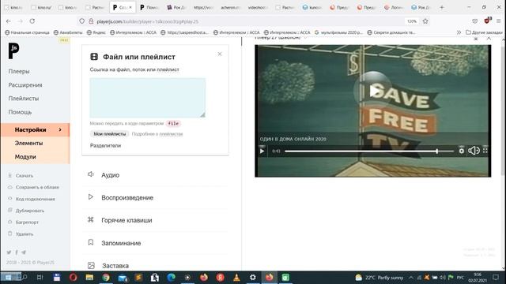Open Opera from the taskbar
This screenshot has height=284, width=506.
tap(73, 277)
